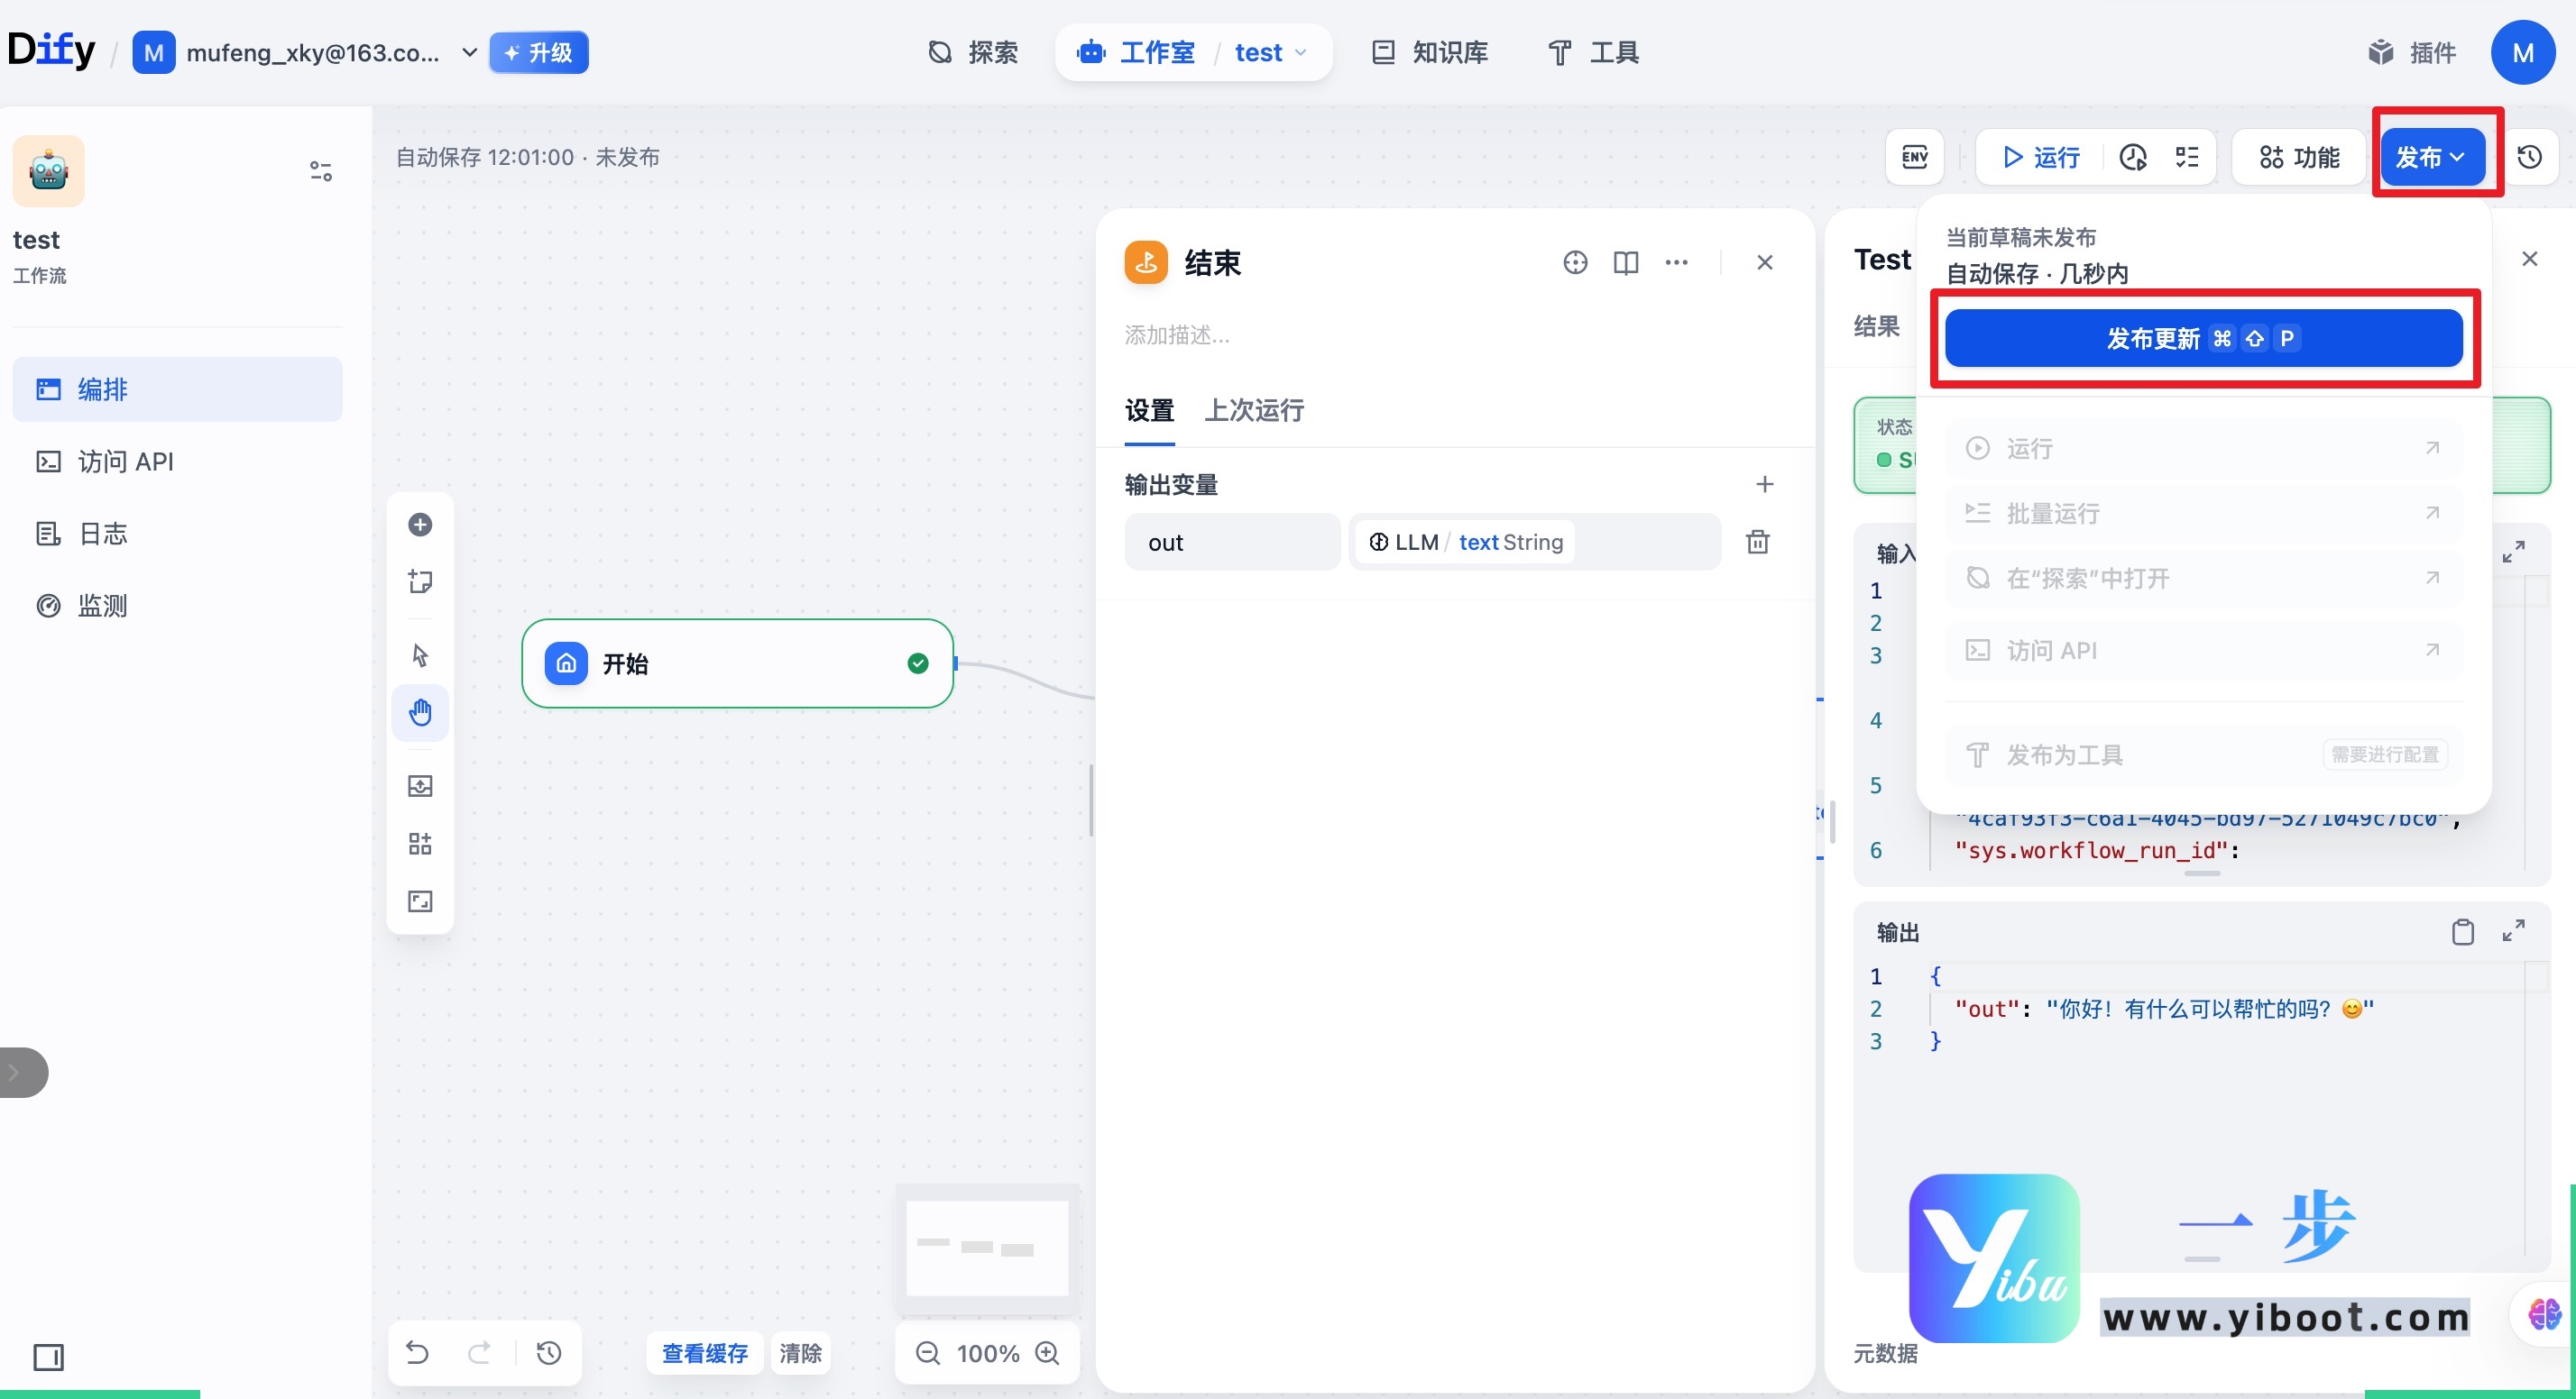
Task: Click the zoom out minus control near 100%
Action: (x=927, y=1352)
